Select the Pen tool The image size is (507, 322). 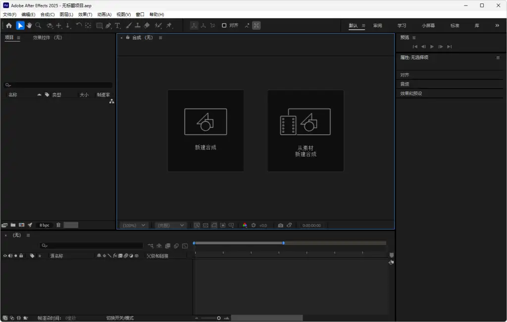108,26
